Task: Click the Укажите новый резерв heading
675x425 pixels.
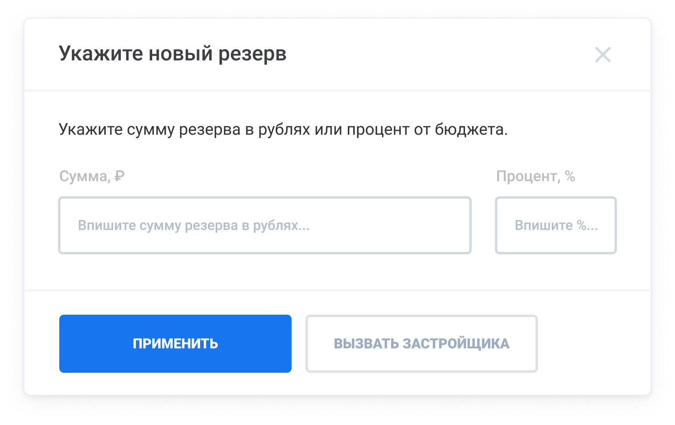Action: coord(172,53)
